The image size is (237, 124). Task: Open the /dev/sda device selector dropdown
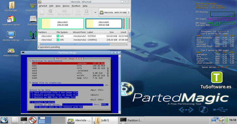[114, 12]
